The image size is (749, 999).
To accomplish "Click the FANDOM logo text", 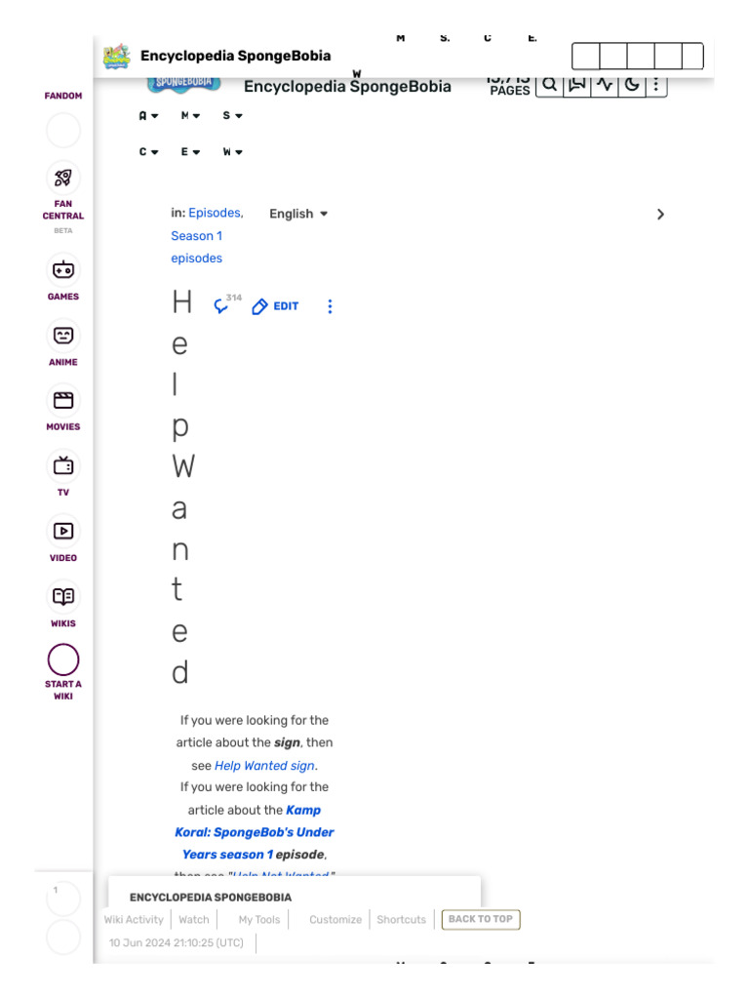I will click(63, 96).
